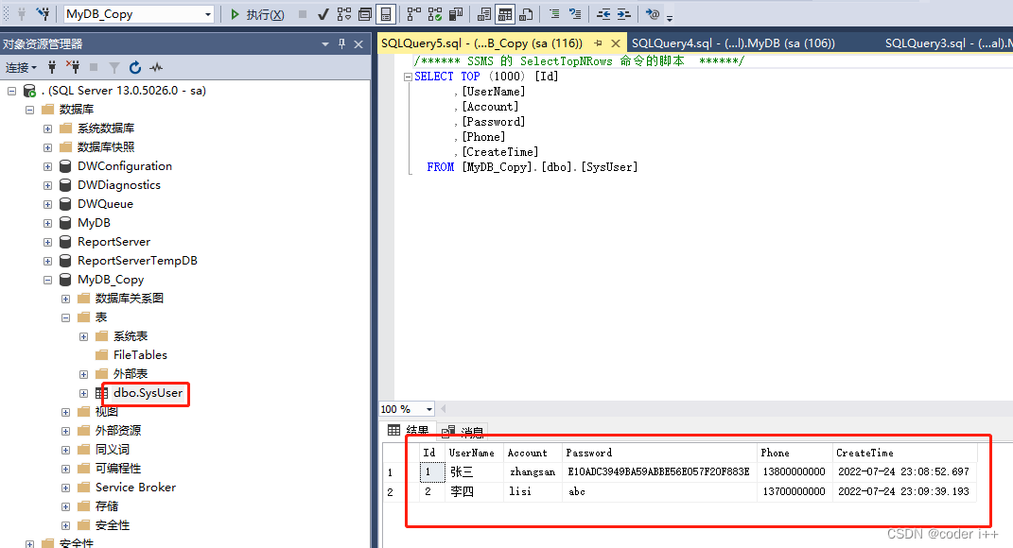
Task: Select the FileTables folder
Action: [x=140, y=355]
